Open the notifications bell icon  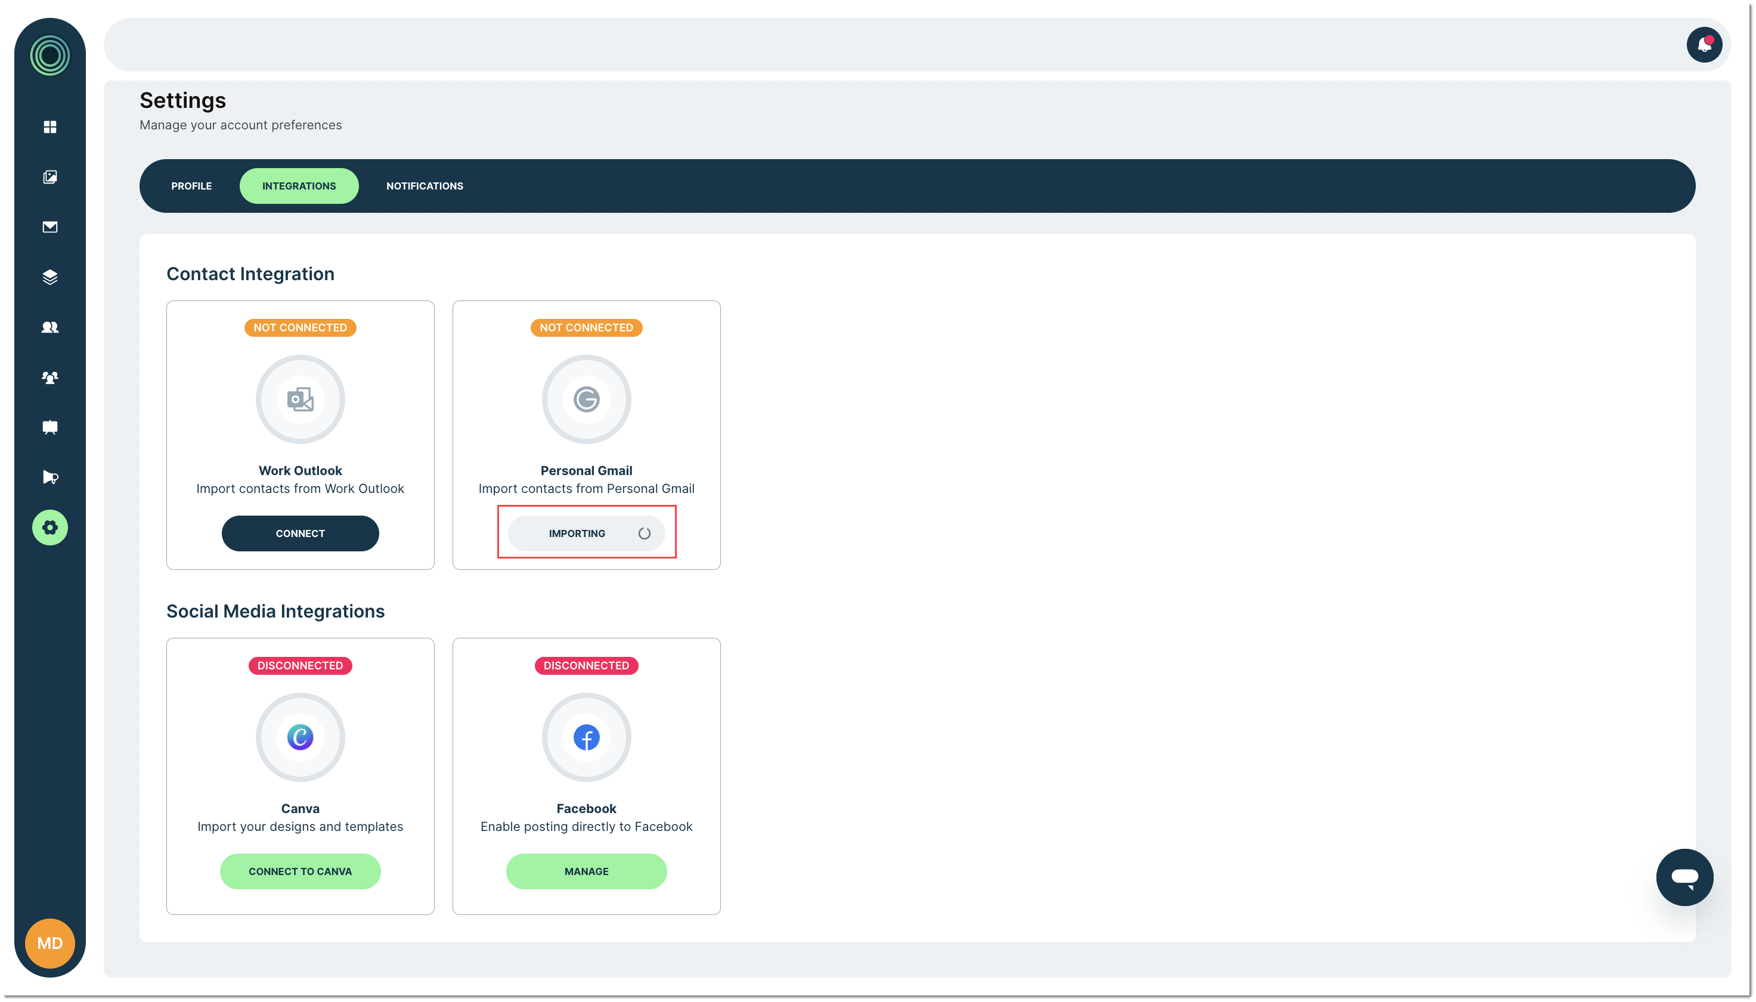(x=1704, y=45)
